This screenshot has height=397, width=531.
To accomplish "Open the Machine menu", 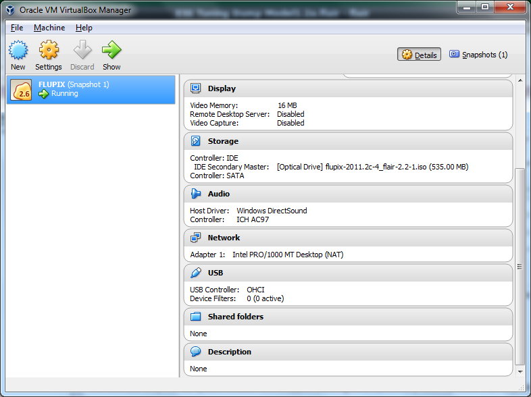I will coord(49,28).
